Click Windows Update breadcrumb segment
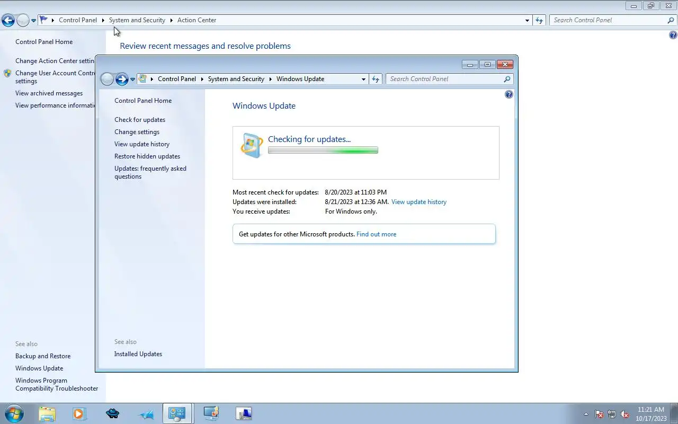Viewport: 678px width, 424px height. (300, 79)
